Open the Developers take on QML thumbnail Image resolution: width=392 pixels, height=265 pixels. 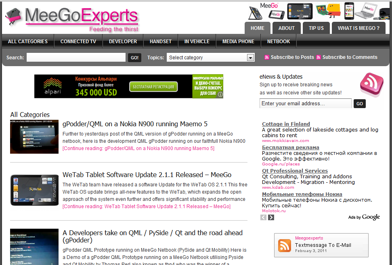pyautogui.click(x=34, y=247)
